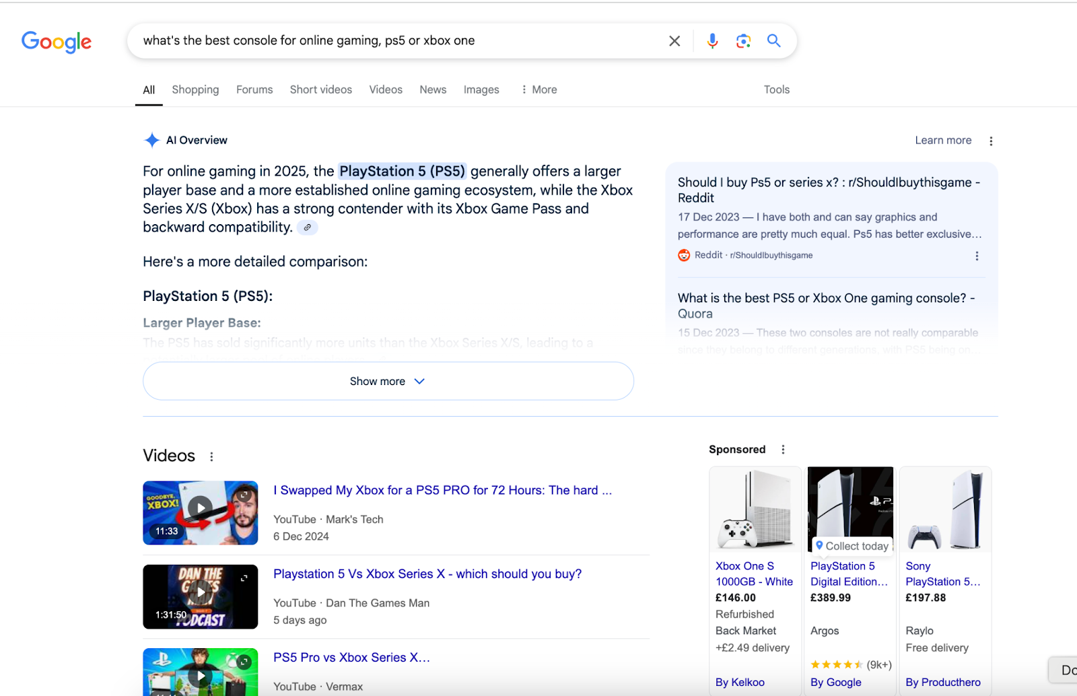This screenshot has width=1077, height=696.
Task: Open the Google logo homepage link
Action: pos(57,42)
